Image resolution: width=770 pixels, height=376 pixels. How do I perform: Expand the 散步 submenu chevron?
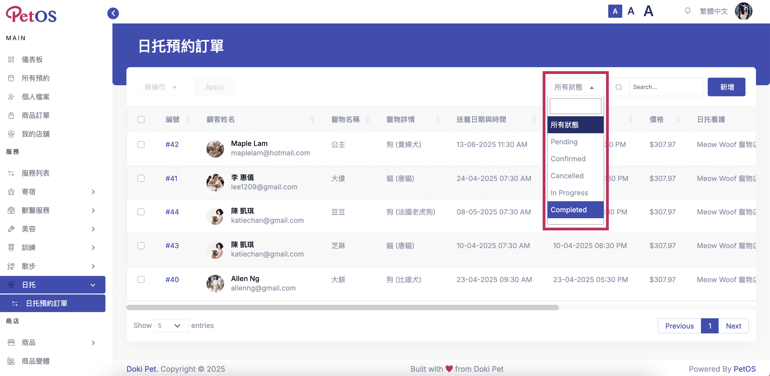(93, 266)
